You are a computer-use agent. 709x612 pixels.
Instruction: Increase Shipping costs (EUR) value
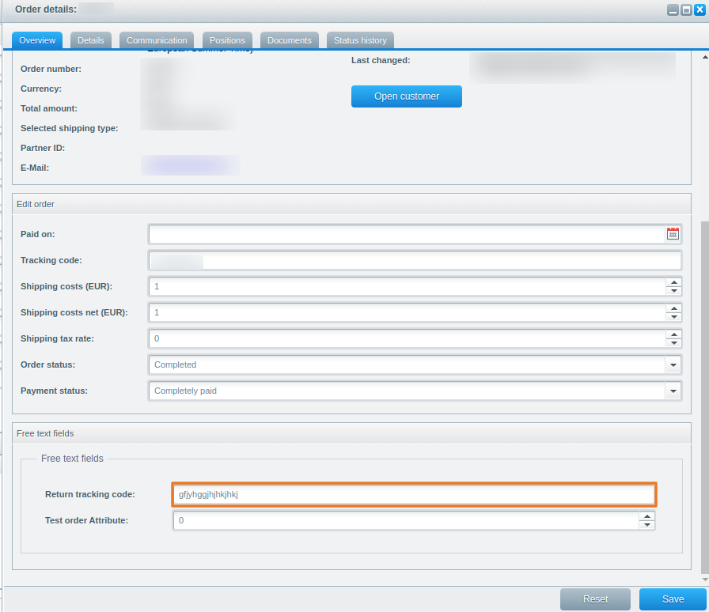(673, 281)
